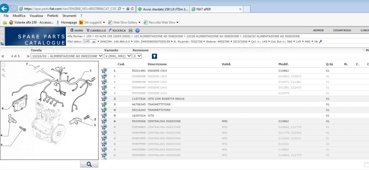Expand Web Slice Gallery dropdown
This screenshot has height=170, width=369.
click(x=140, y=22)
